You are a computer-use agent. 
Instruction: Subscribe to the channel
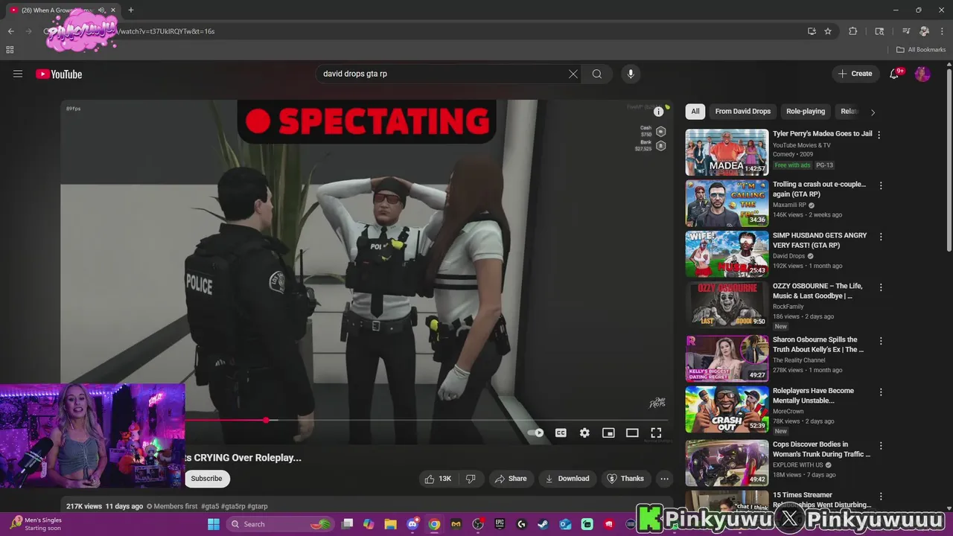pos(206,479)
